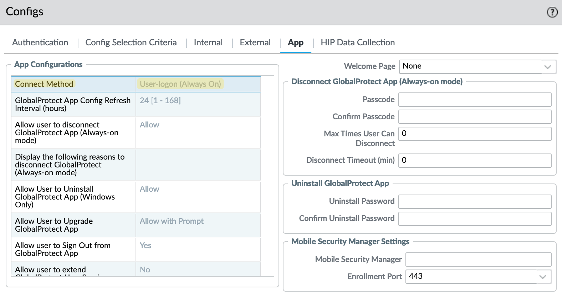
Task: Select the Connect Method row label
Action: [x=44, y=84]
